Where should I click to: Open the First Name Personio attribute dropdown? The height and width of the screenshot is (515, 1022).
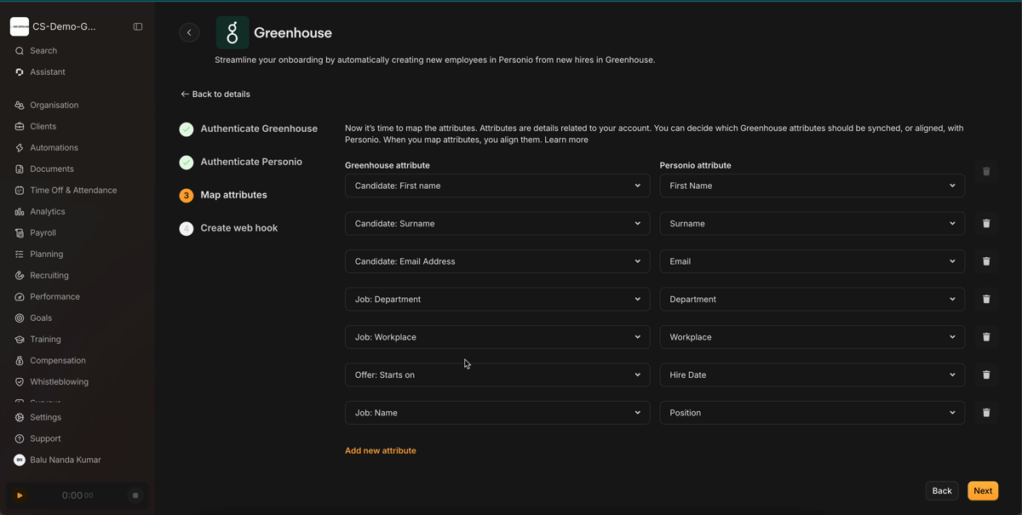pos(812,186)
